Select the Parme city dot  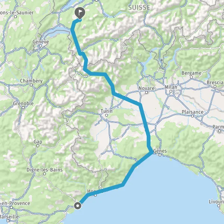(220, 131)
